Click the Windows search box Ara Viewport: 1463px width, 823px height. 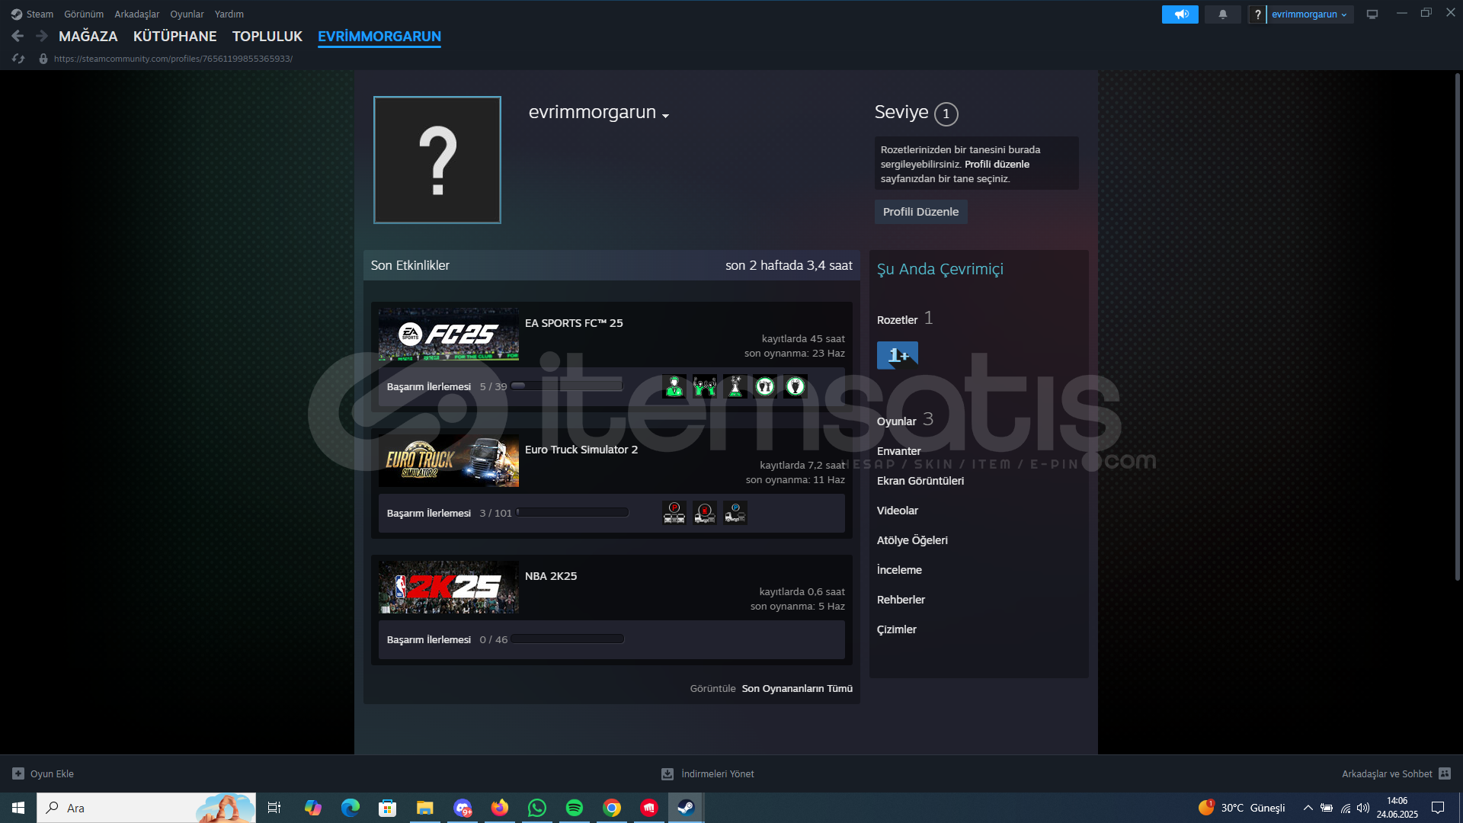tap(146, 808)
